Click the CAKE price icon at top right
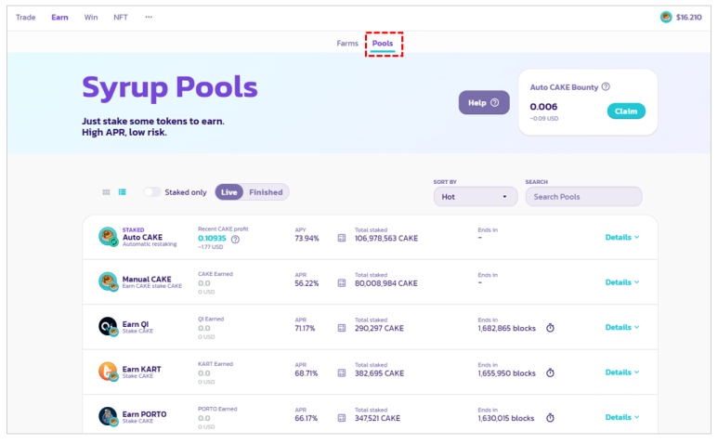This screenshot has height=444, width=718. pyautogui.click(x=666, y=17)
